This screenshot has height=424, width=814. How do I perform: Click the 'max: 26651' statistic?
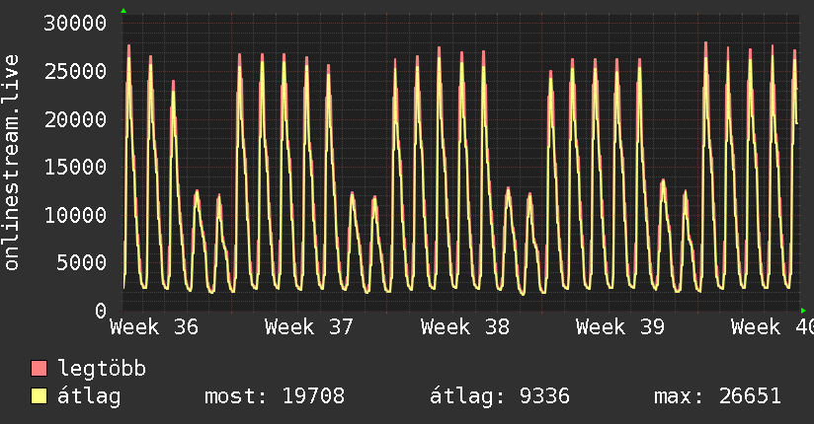pos(717,396)
